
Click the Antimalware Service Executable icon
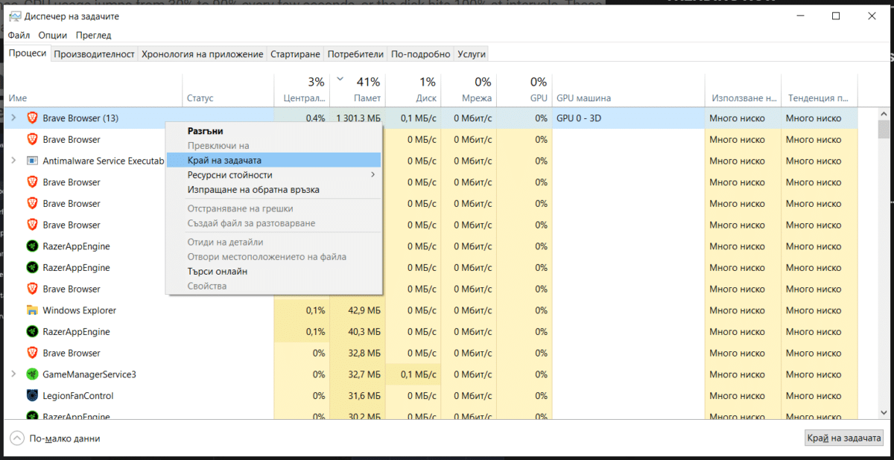click(32, 161)
